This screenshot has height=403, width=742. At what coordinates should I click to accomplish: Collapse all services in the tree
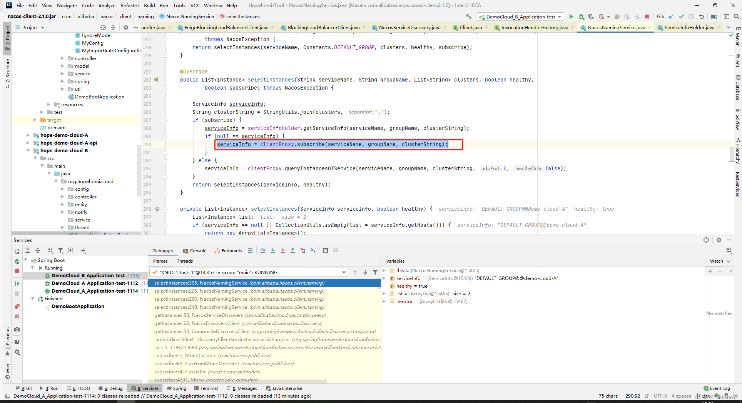[x=38, y=250]
